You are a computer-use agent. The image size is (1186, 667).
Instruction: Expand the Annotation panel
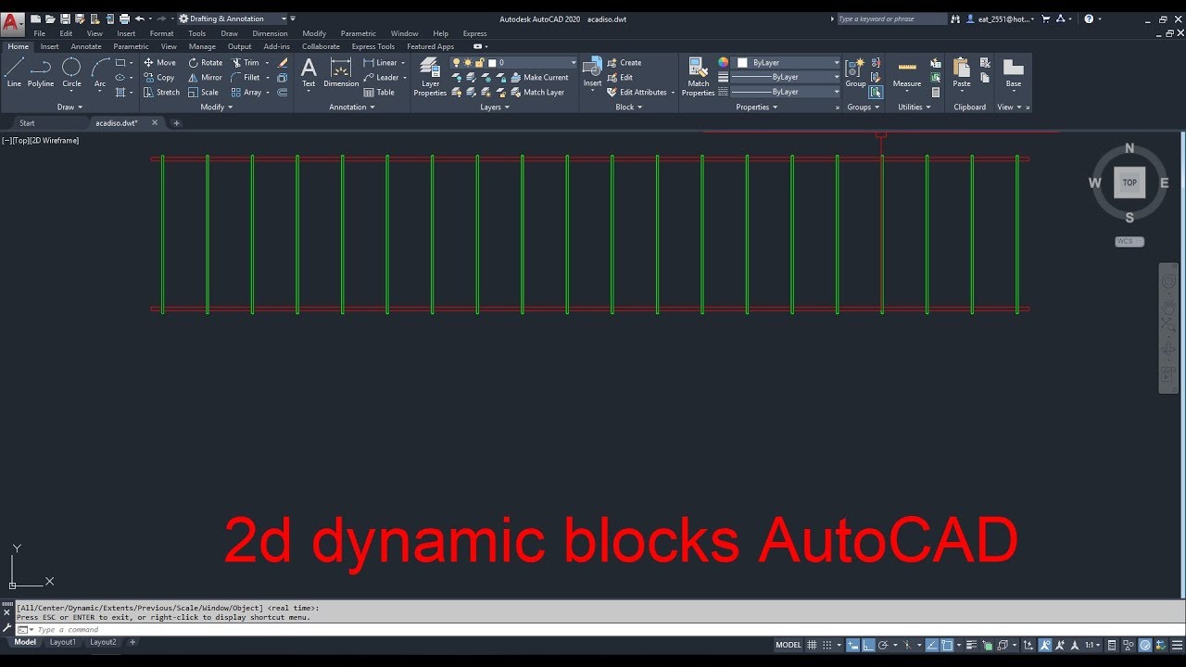tap(352, 107)
